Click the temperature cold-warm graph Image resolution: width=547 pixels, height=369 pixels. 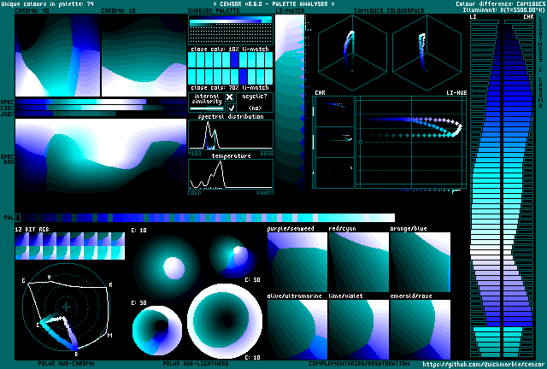click(230, 175)
